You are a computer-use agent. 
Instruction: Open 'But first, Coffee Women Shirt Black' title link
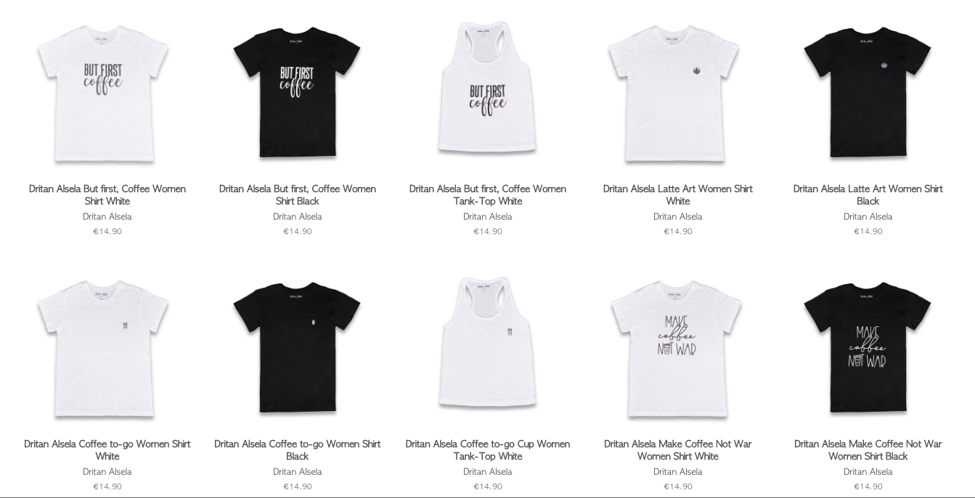(x=298, y=195)
